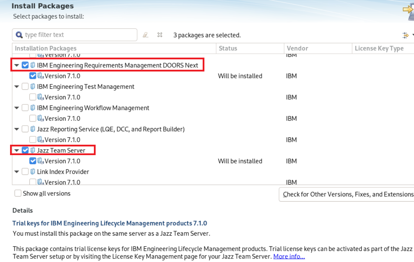Click the IBM Engineering Test Management package icon
Screen dimensions: 414x262
pyautogui.click(x=33, y=87)
